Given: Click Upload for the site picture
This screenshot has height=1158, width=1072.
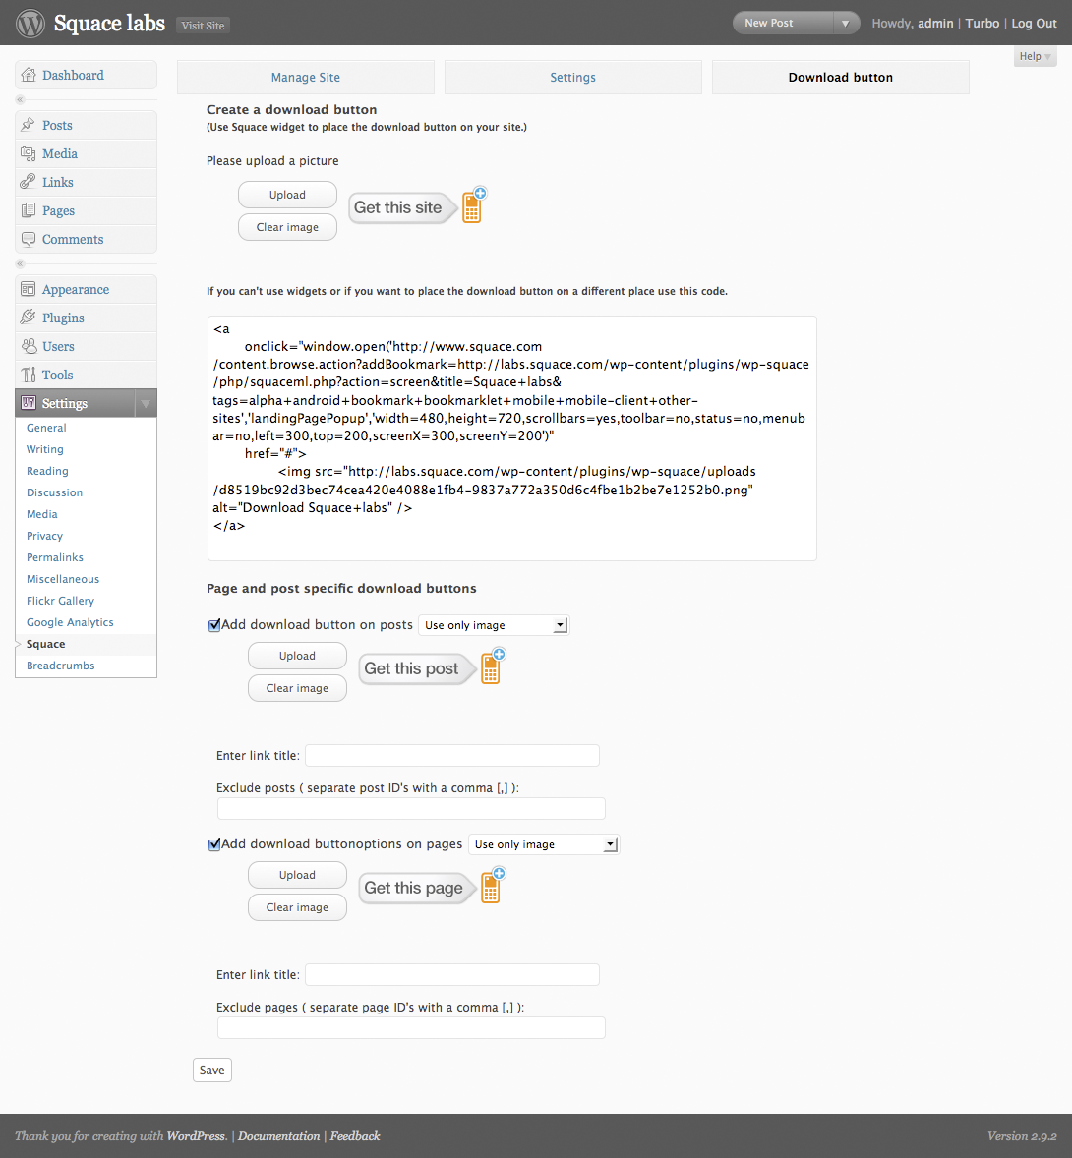Looking at the screenshot, I should point(287,195).
